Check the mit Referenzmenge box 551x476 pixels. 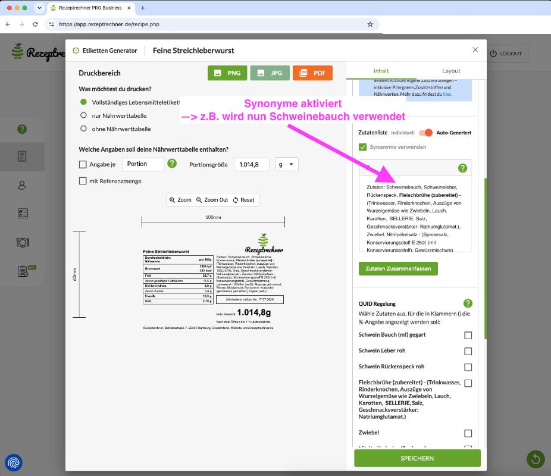click(83, 181)
